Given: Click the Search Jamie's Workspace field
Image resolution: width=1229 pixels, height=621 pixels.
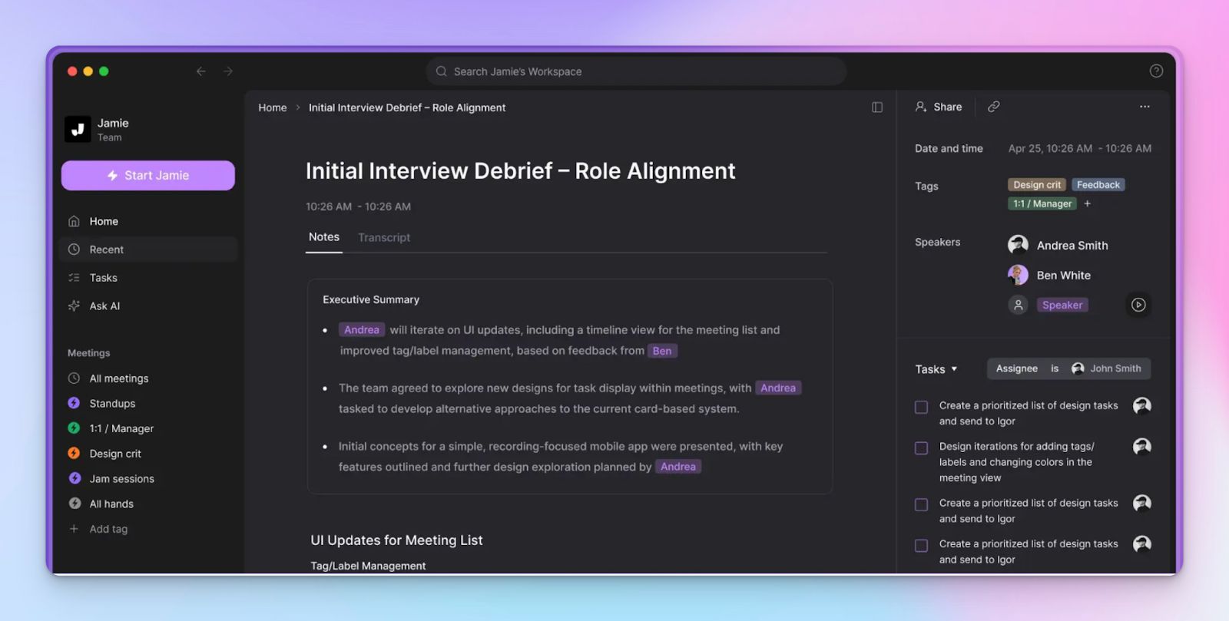Looking at the screenshot, I should [x=636, y=71].
